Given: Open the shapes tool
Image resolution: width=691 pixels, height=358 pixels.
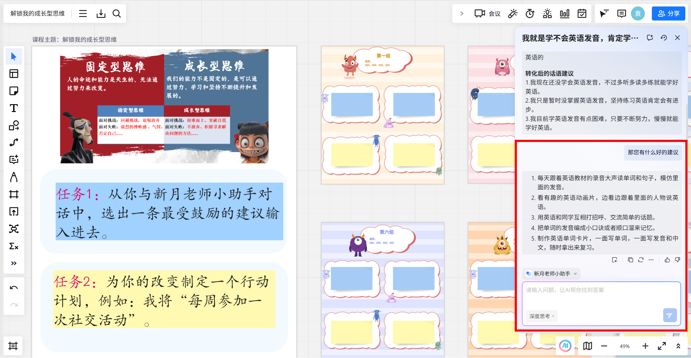Looking at the screenshot, I should tap(14, 126).
